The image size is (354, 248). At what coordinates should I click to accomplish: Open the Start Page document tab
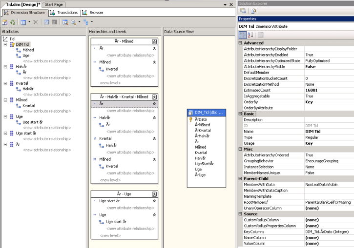[54, 4]
